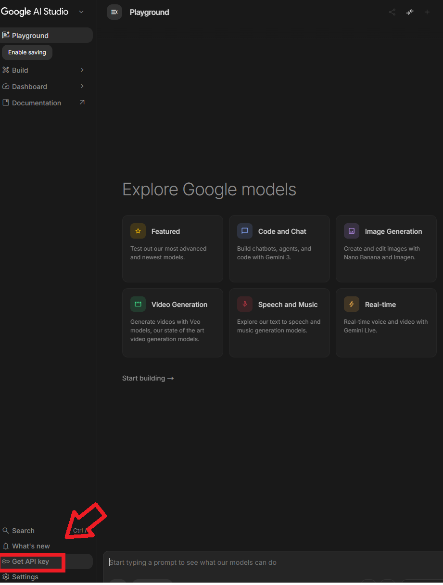Click the Settings gear icon

[x=6, y=577]
